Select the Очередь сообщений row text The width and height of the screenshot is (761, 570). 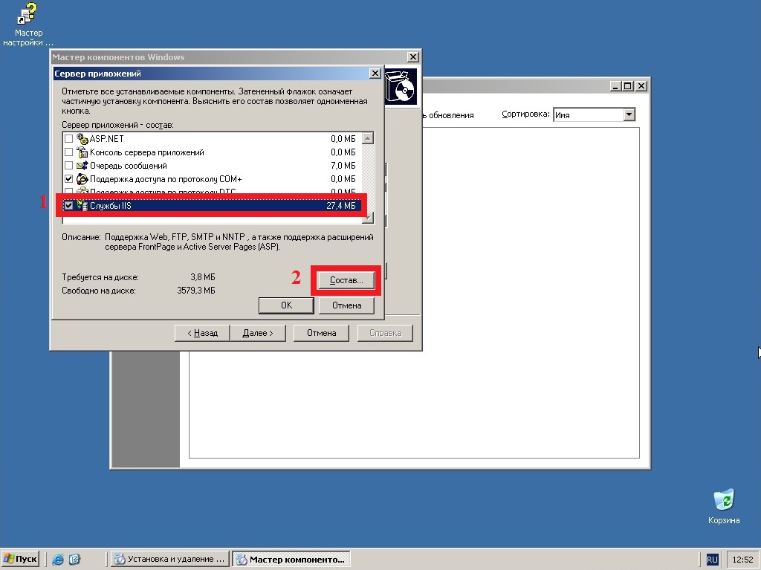coord(128,166)
